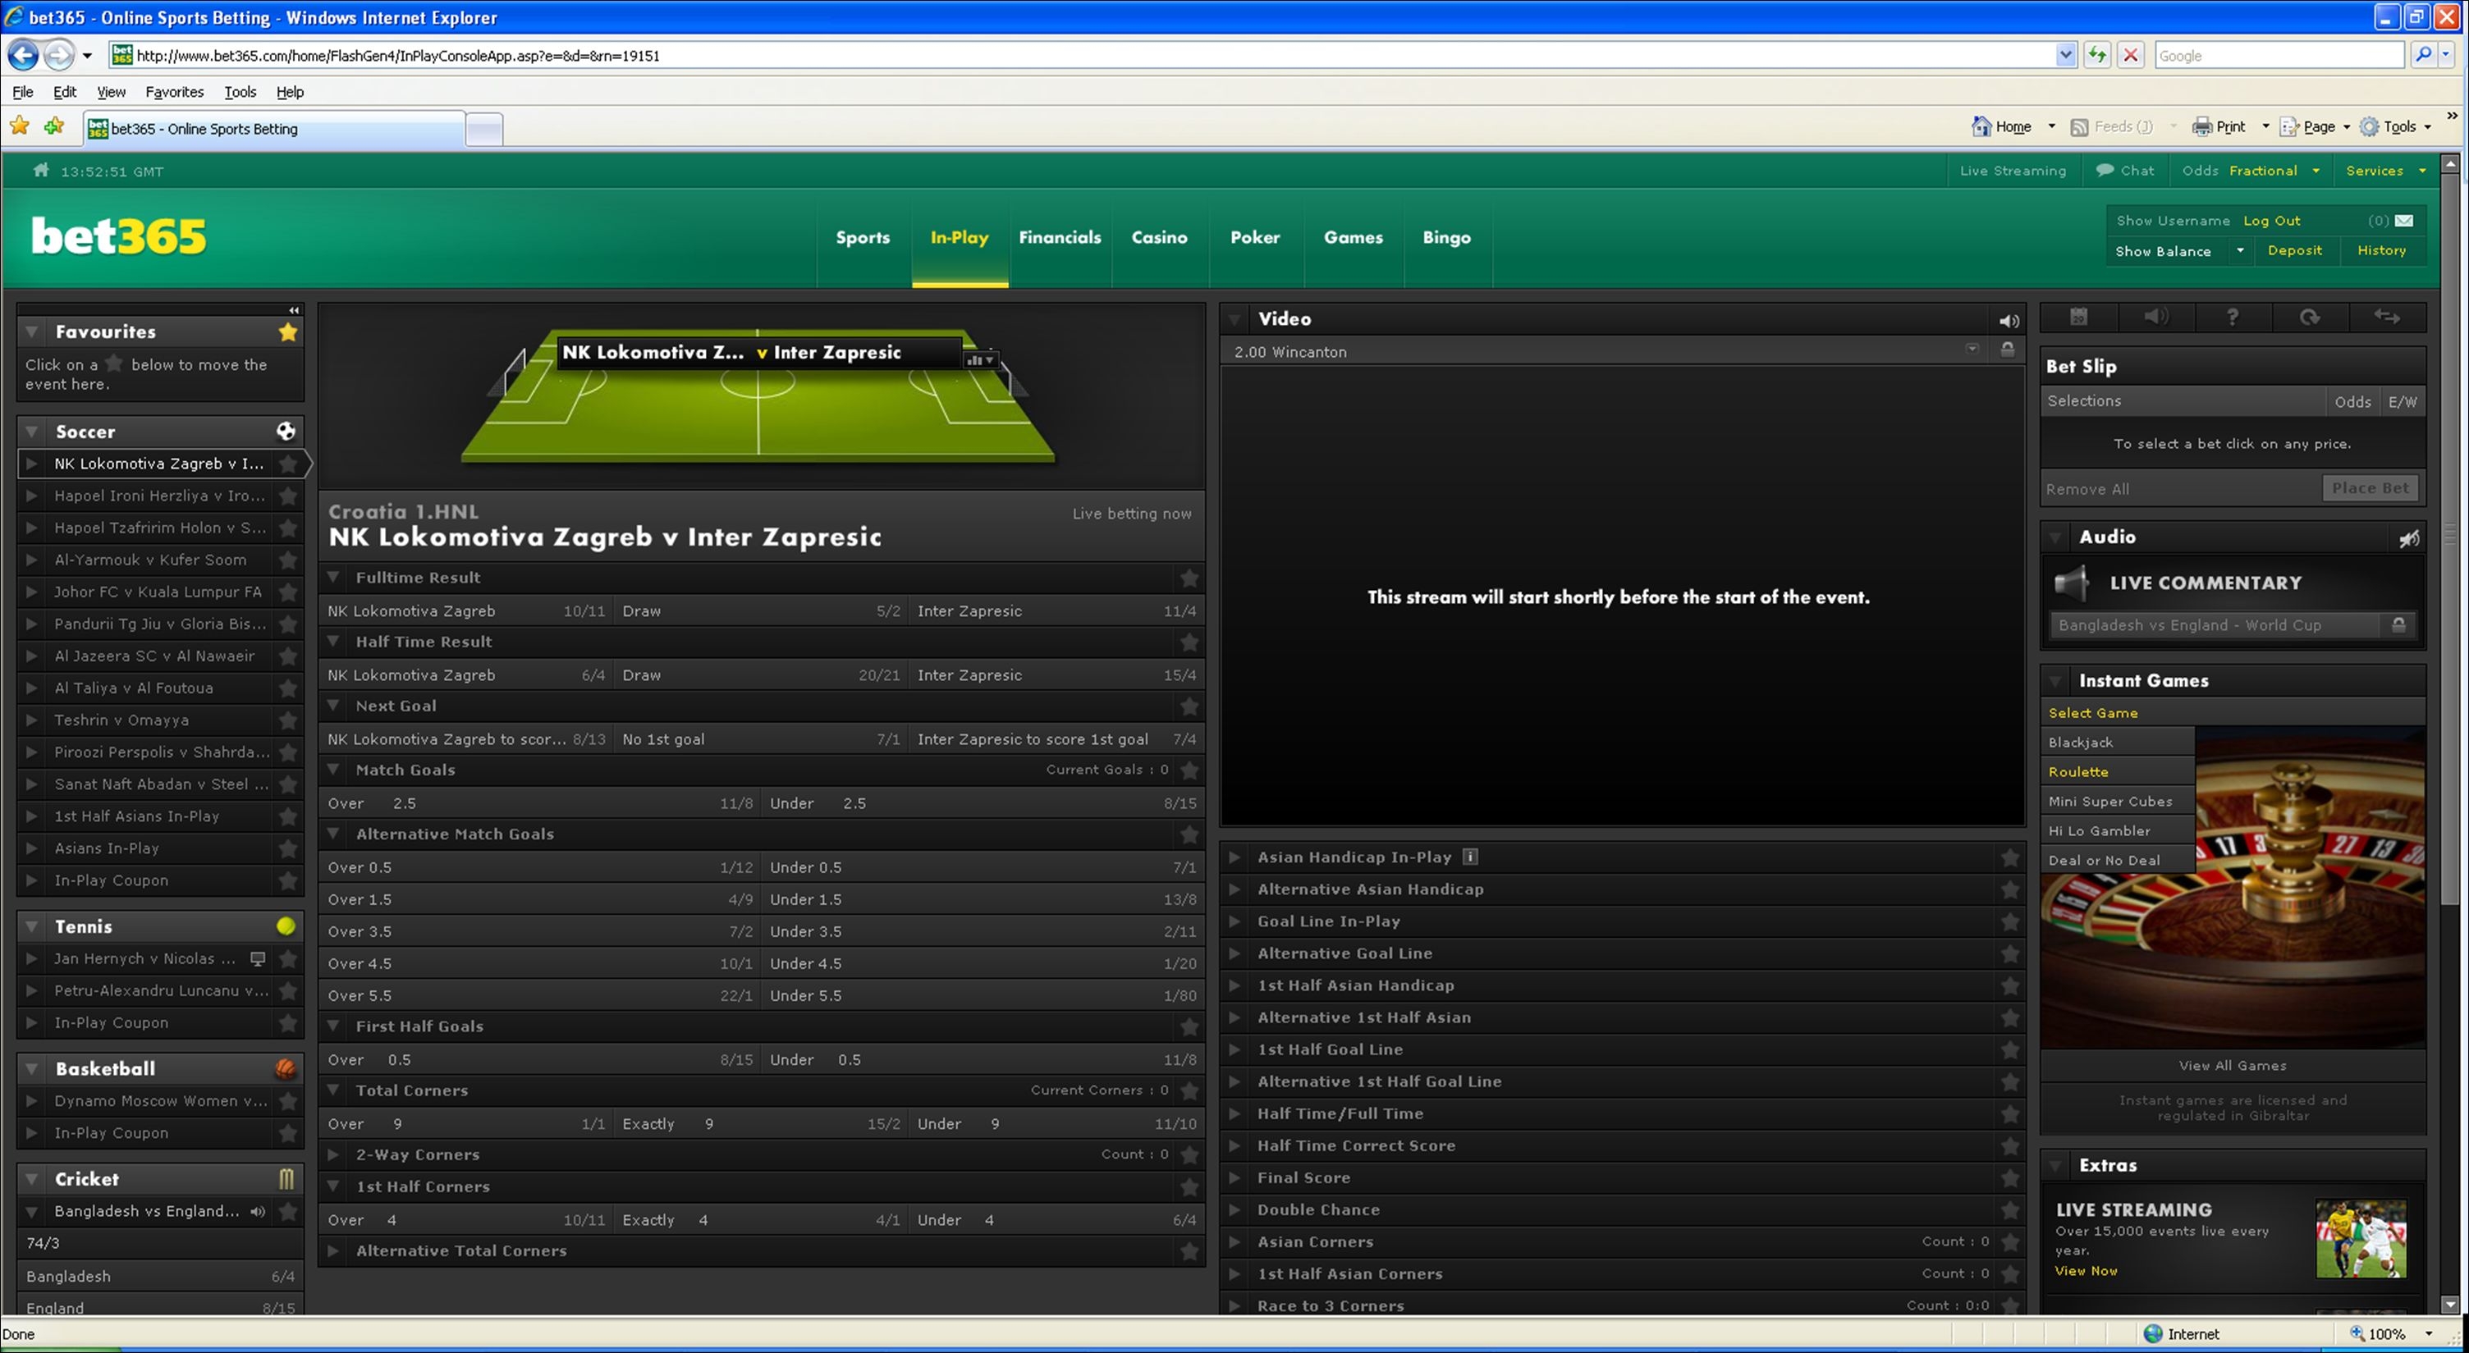This screenshot has height=1353, width=2469.
Task: Click the cricket stumps icon in the Cricket header
Action: 286,1178
